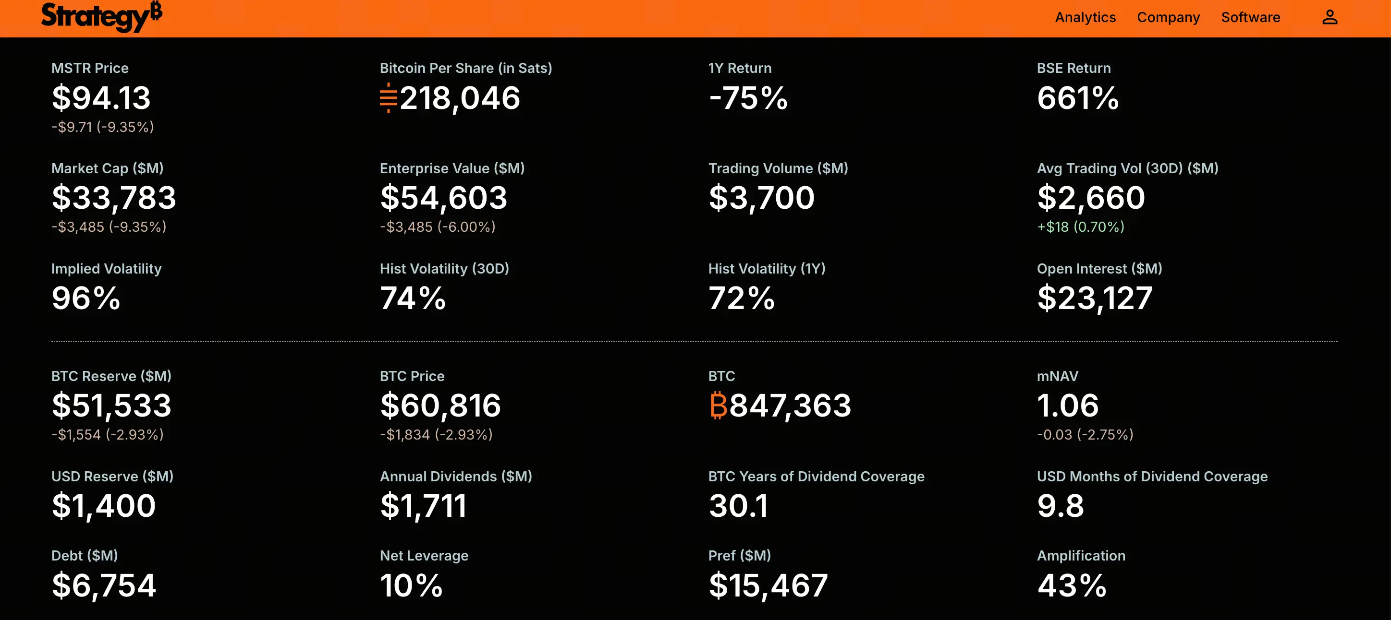Select the Enterprise Value $54,603 figure
Viewport: 1391px width, 620px height.
coord(443,198)
